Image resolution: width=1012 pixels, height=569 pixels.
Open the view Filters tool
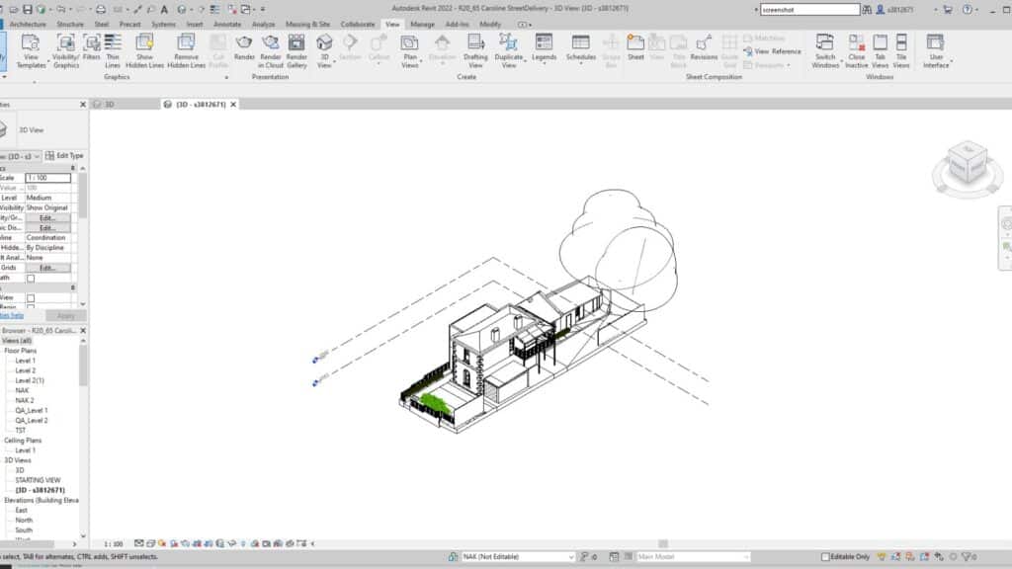click(92, 47)
